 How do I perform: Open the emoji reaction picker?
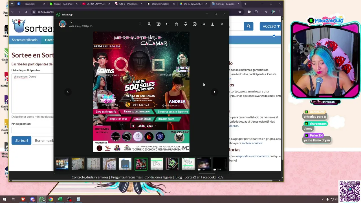pos(195,24)
